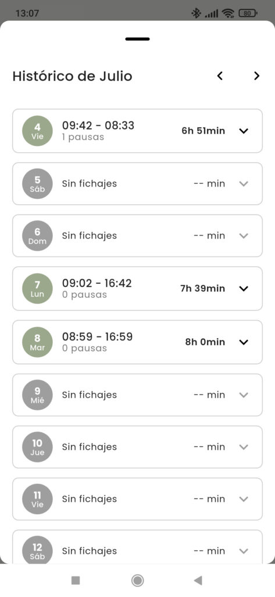275x597 pixels.
Task: Tap the green day 8 Mar circle
Action: pos(37,342)
